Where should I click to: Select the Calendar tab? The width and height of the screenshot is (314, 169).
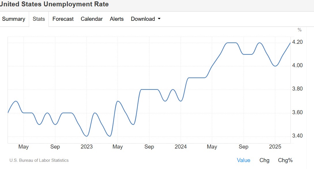[x=91, y=19]
